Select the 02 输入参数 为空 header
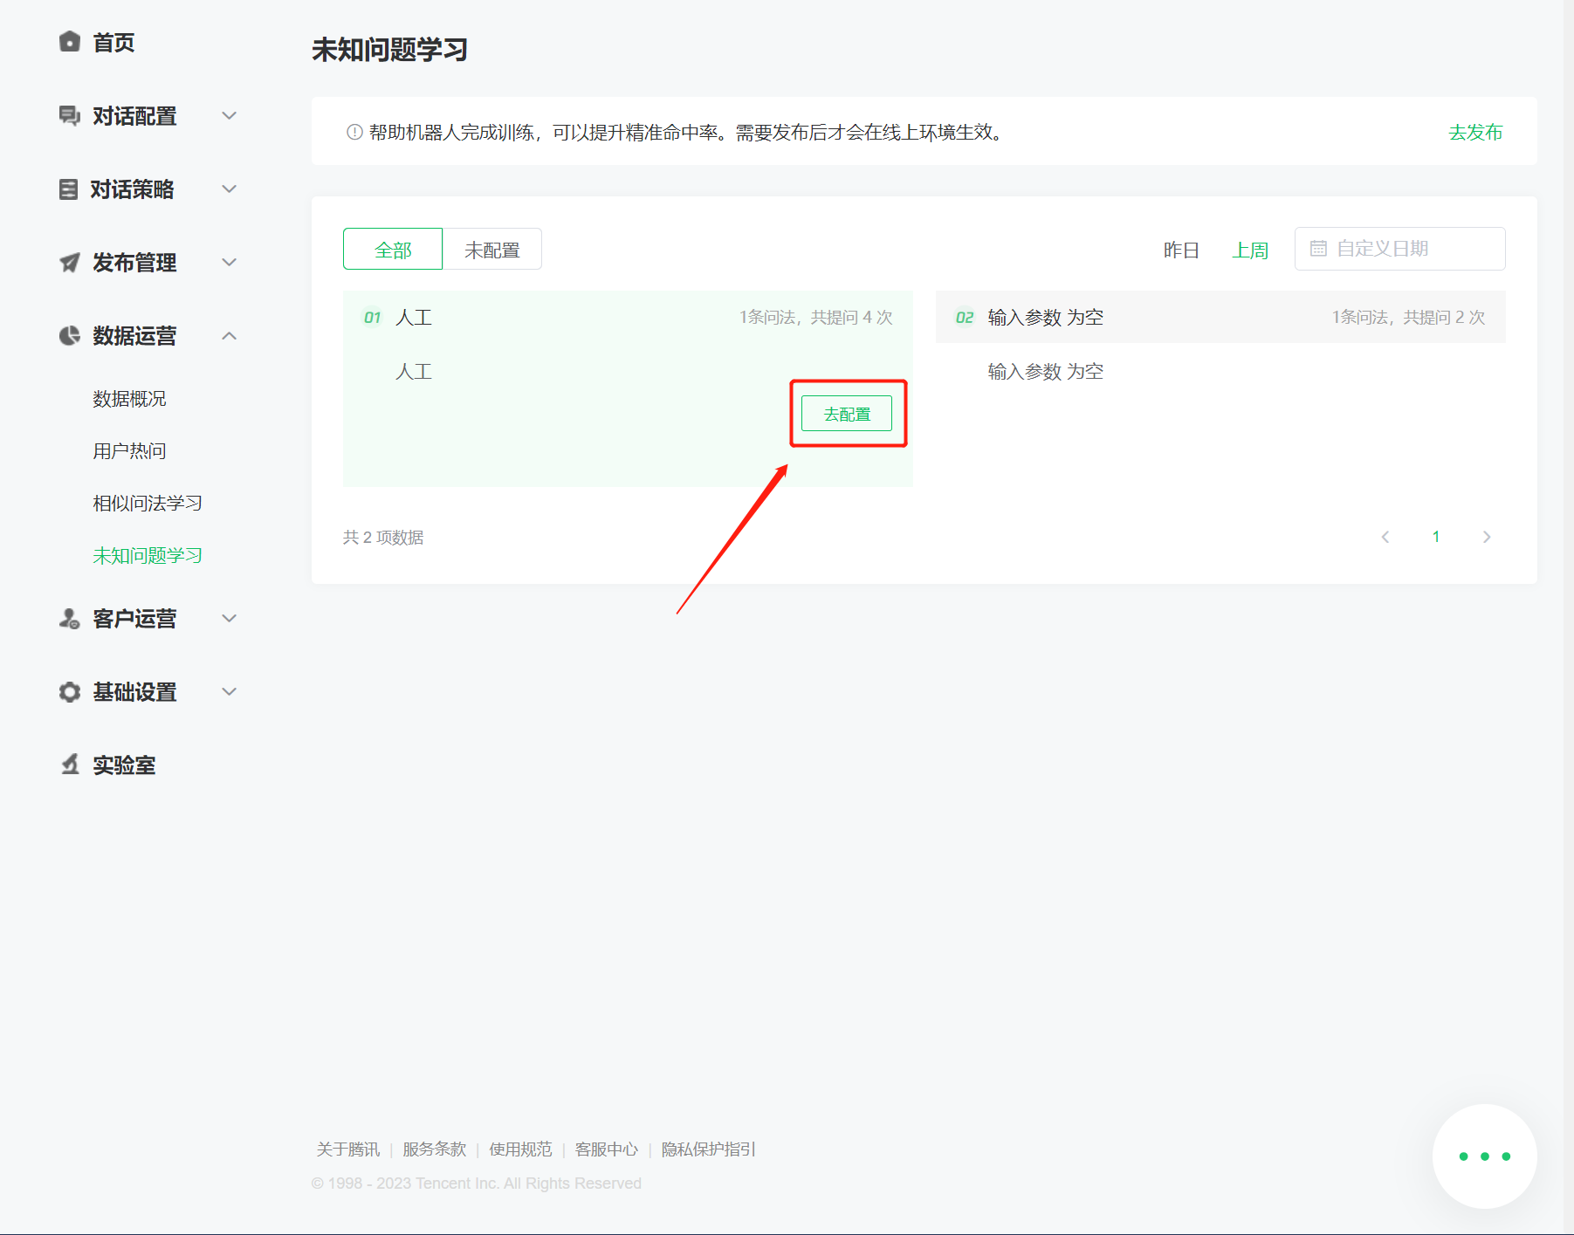The image size is (1574, 1235). [x=1220, y=317]
